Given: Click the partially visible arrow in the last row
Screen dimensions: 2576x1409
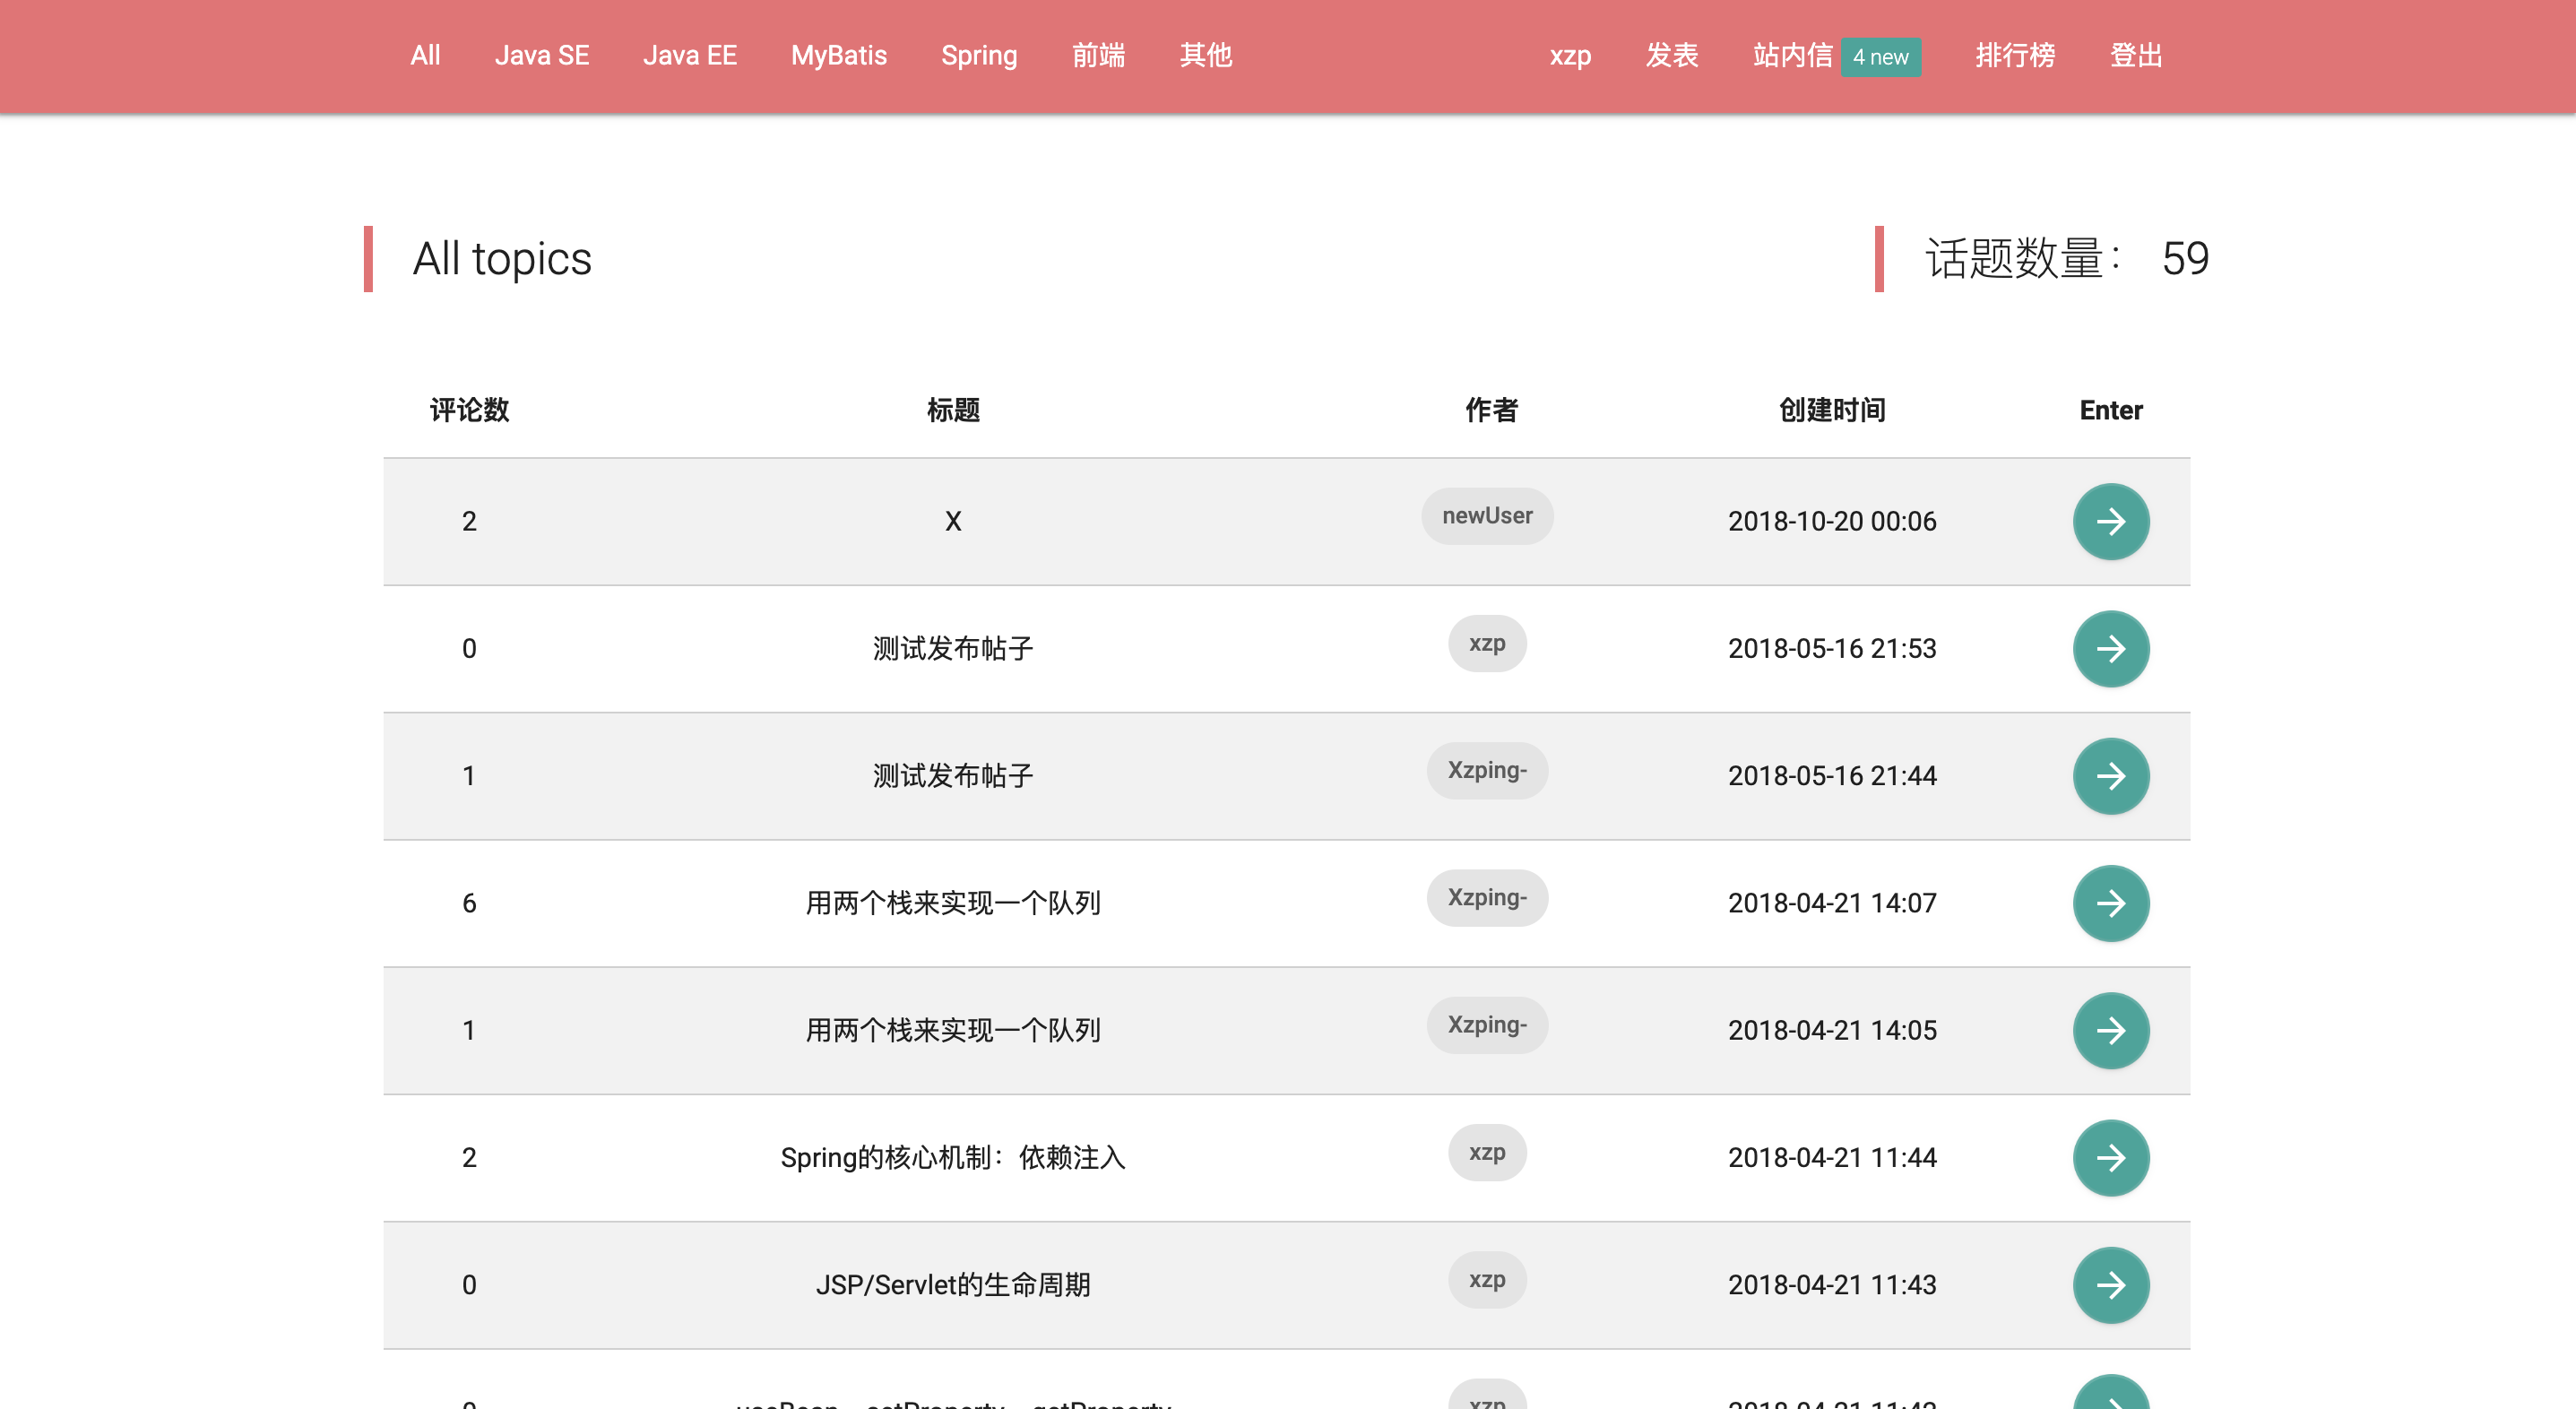Looking at the screenshot, I should tap(2110, 1396).
